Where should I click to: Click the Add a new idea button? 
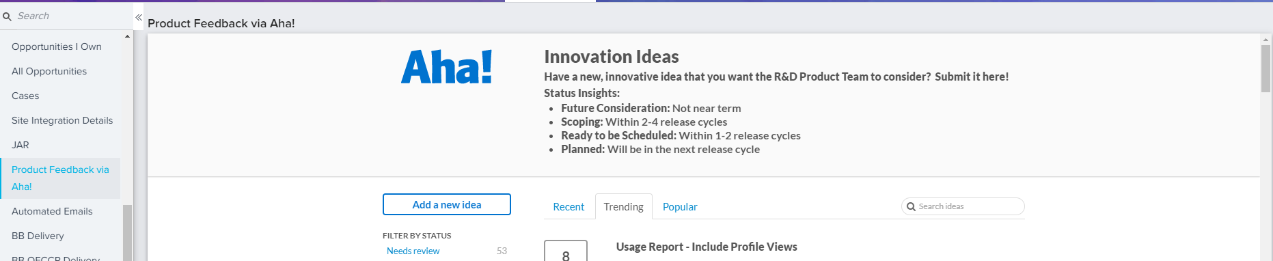(447, 204)
